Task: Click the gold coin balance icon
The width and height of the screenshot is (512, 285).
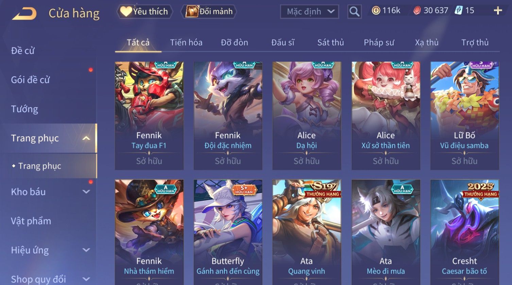Action: [x=376, y=11]
